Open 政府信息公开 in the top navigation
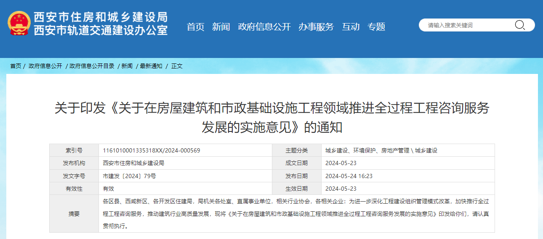The image size is (543, 239). pos(264,27)
